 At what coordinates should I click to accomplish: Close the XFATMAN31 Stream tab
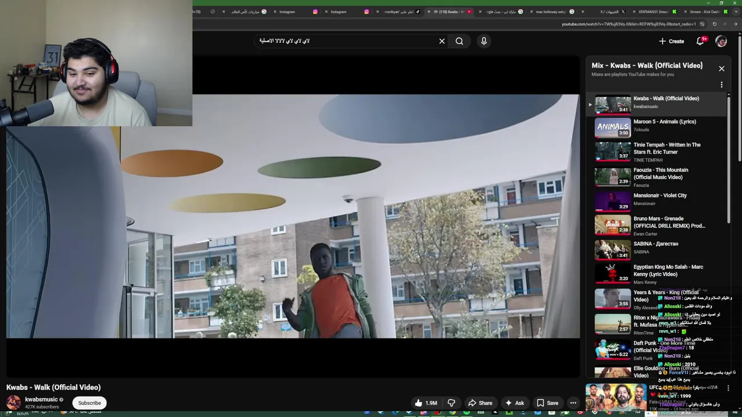[633, 12]
